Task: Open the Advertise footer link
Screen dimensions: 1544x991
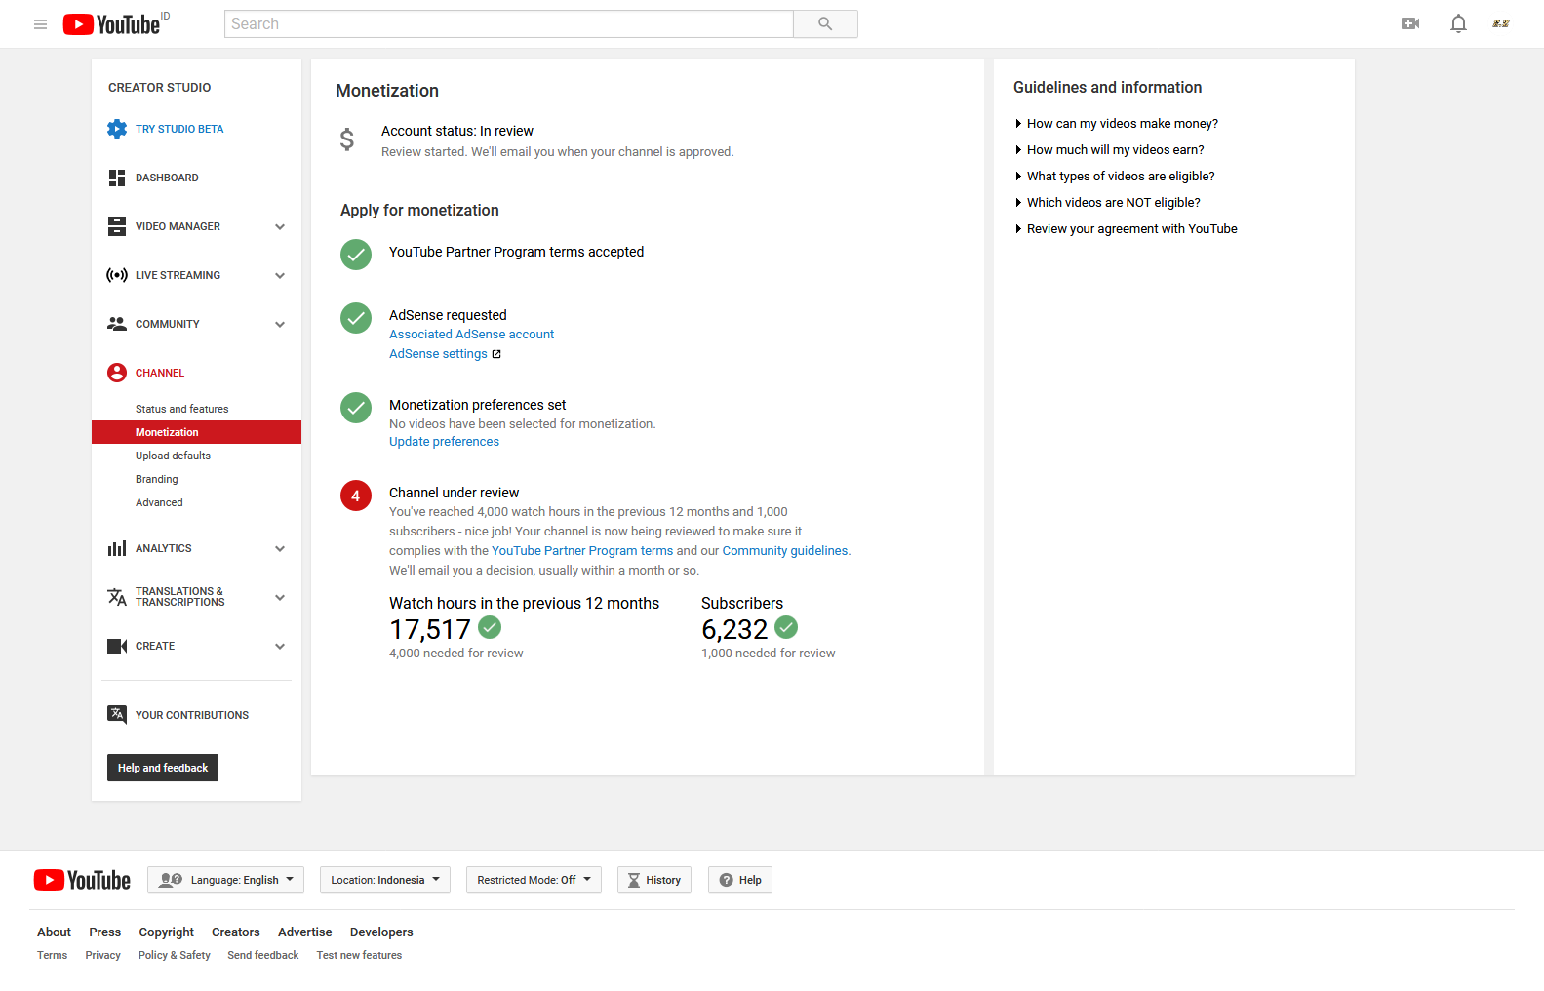Action: click(305, 932)
